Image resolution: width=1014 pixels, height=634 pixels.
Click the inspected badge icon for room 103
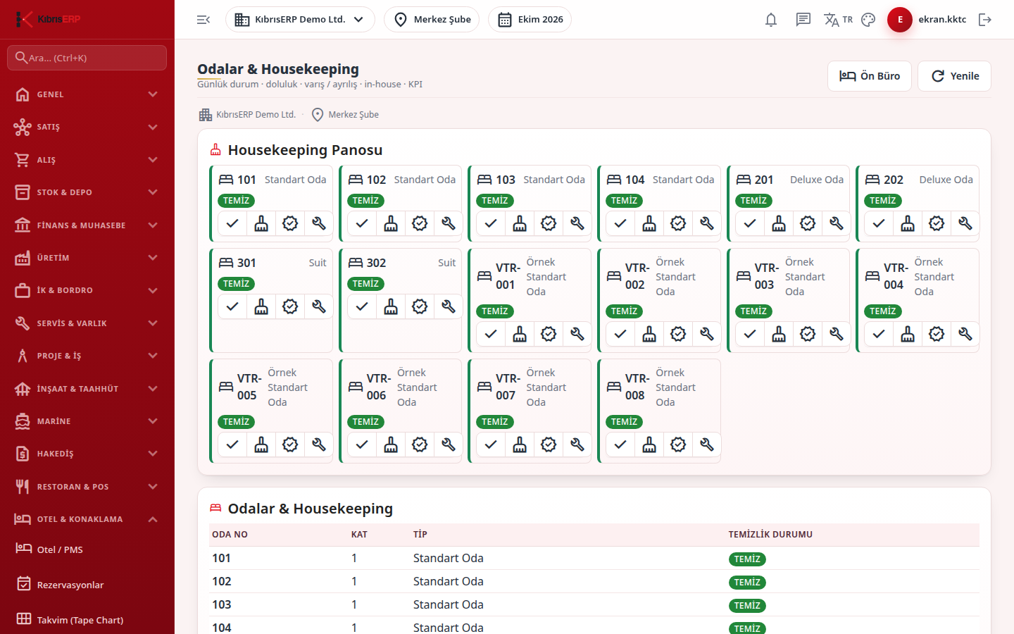tap(549, 223)
